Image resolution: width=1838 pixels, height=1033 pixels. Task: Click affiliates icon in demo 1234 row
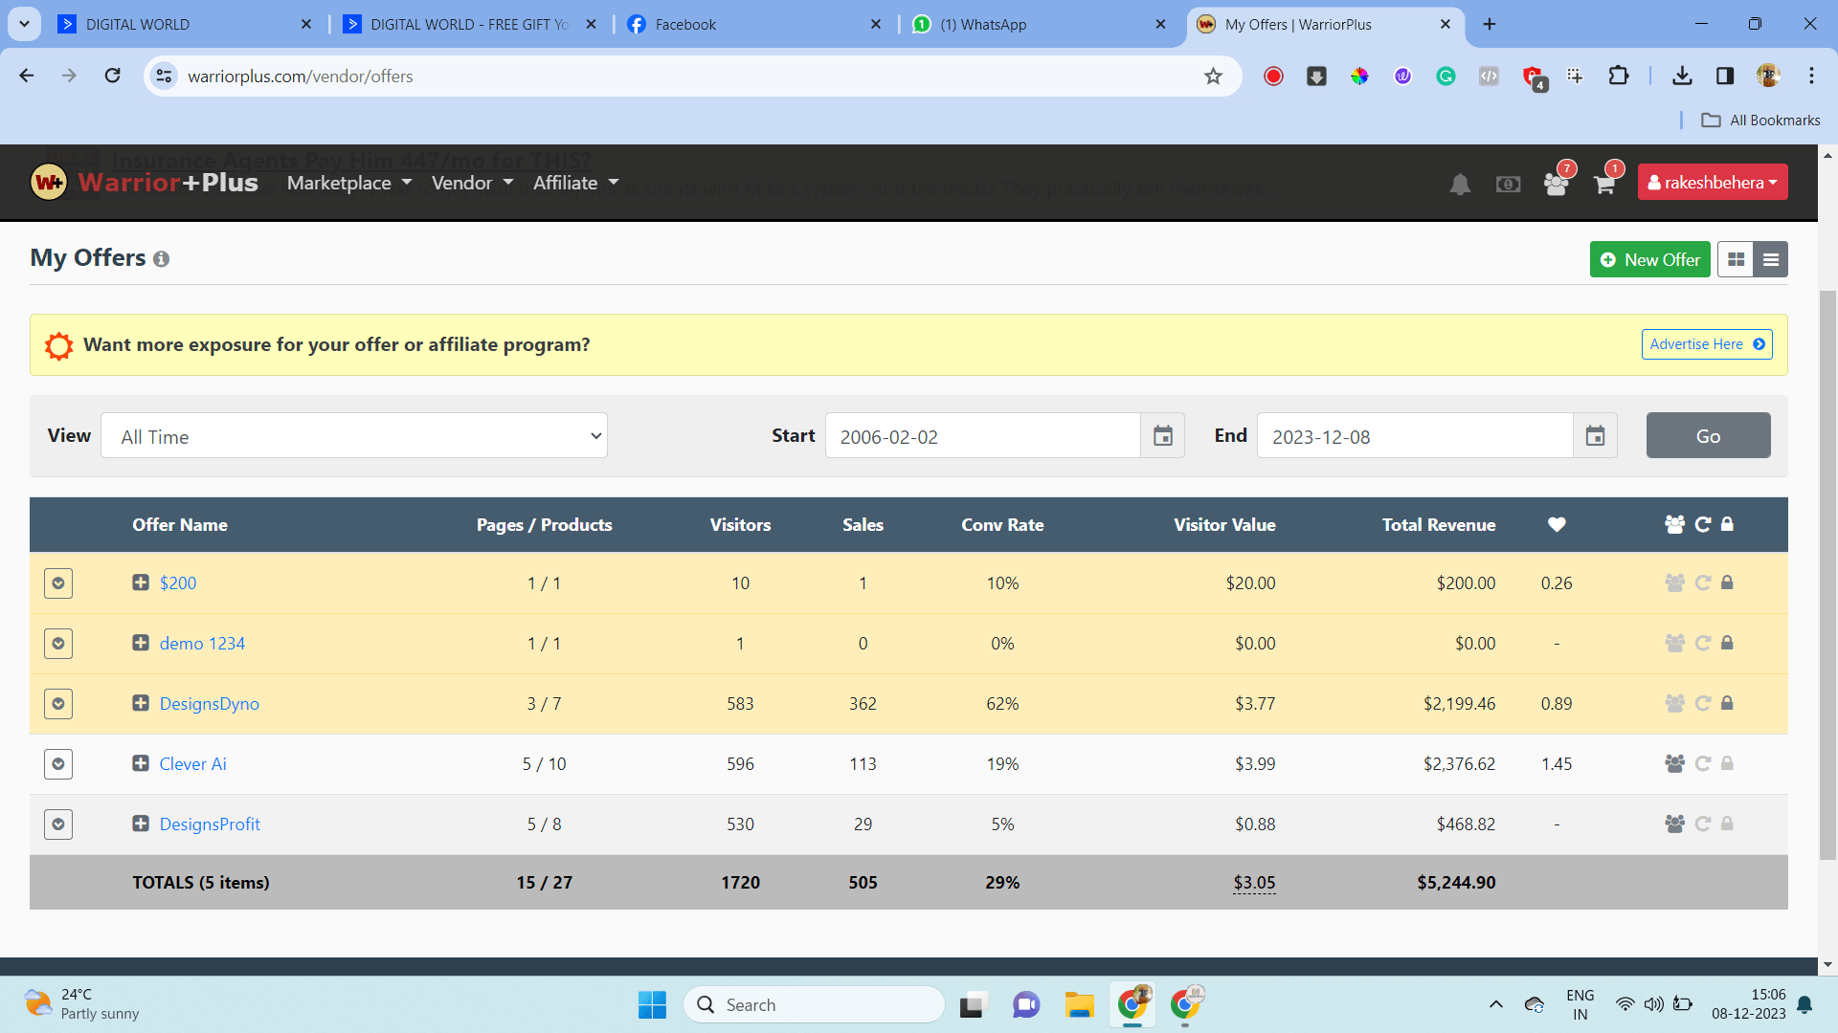(x=1674, y=643)
